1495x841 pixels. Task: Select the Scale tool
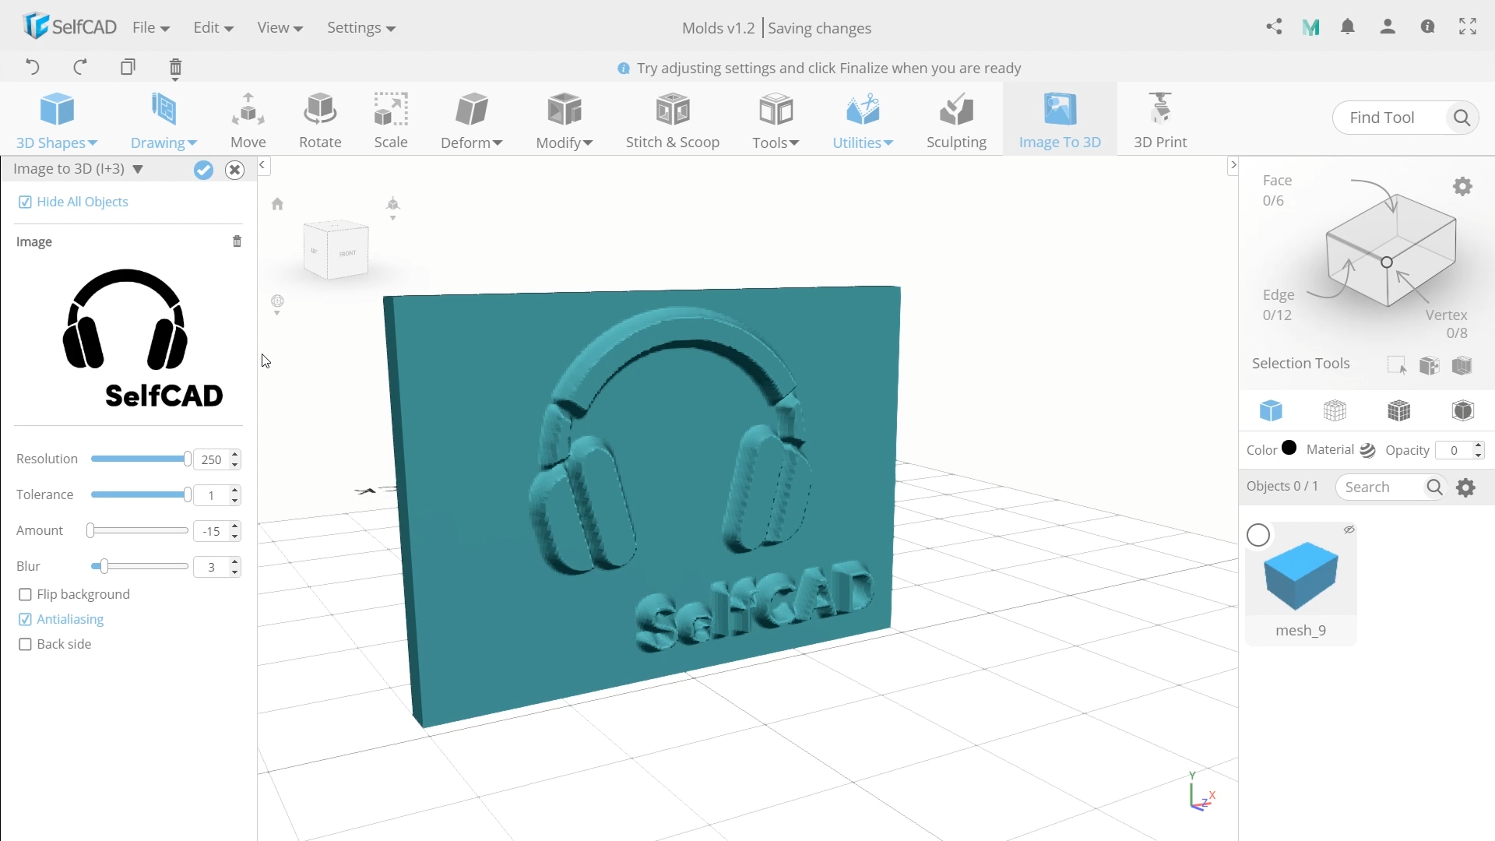tap(391, 120)
